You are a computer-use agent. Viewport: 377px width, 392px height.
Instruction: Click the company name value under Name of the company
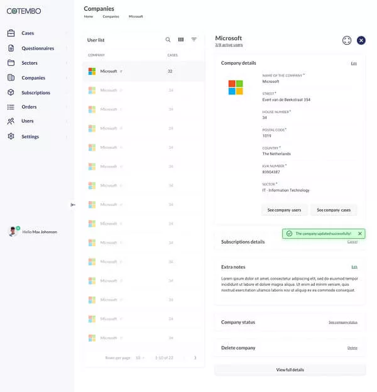pyautogui.click(x=271, y=82)
